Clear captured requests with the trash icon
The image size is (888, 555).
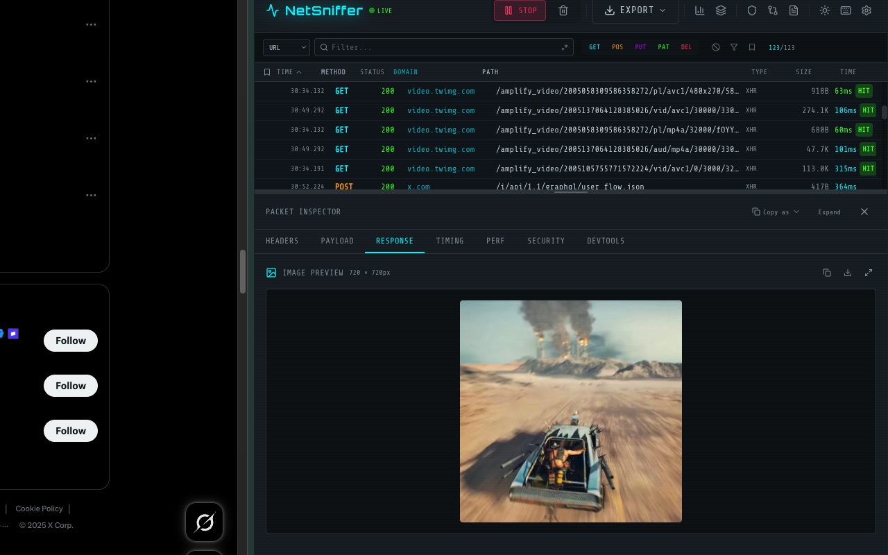(563, 10)
